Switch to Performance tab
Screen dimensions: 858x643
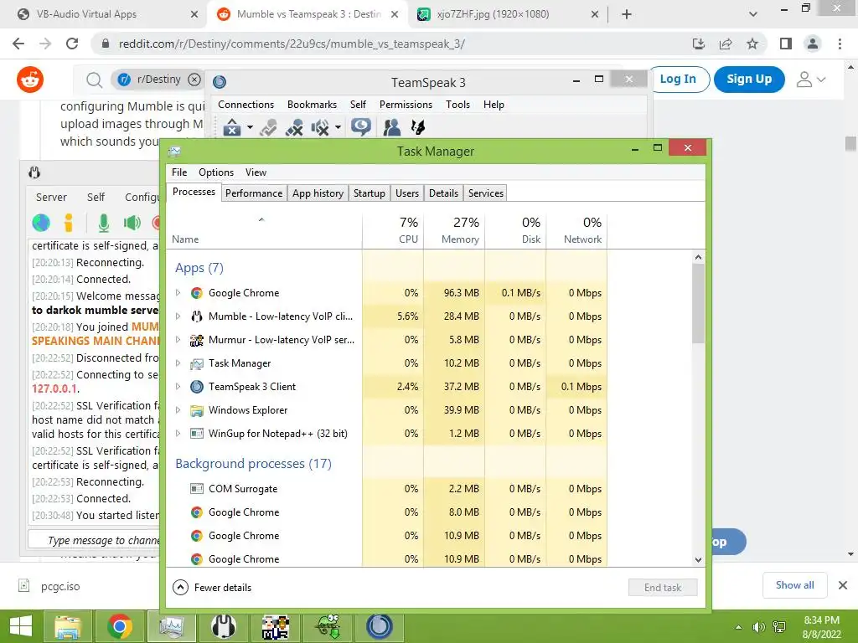(x=254, y=193)
